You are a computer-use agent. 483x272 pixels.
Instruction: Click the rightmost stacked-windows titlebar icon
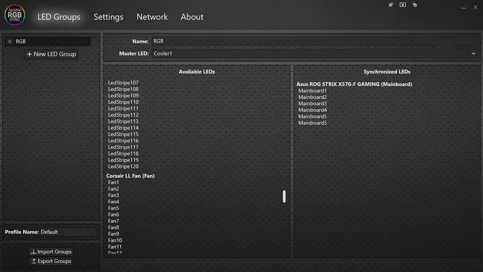(x=415, y=4)
